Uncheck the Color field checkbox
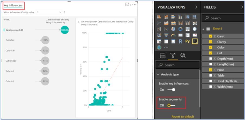245x120 pixels. pos(210,48)
